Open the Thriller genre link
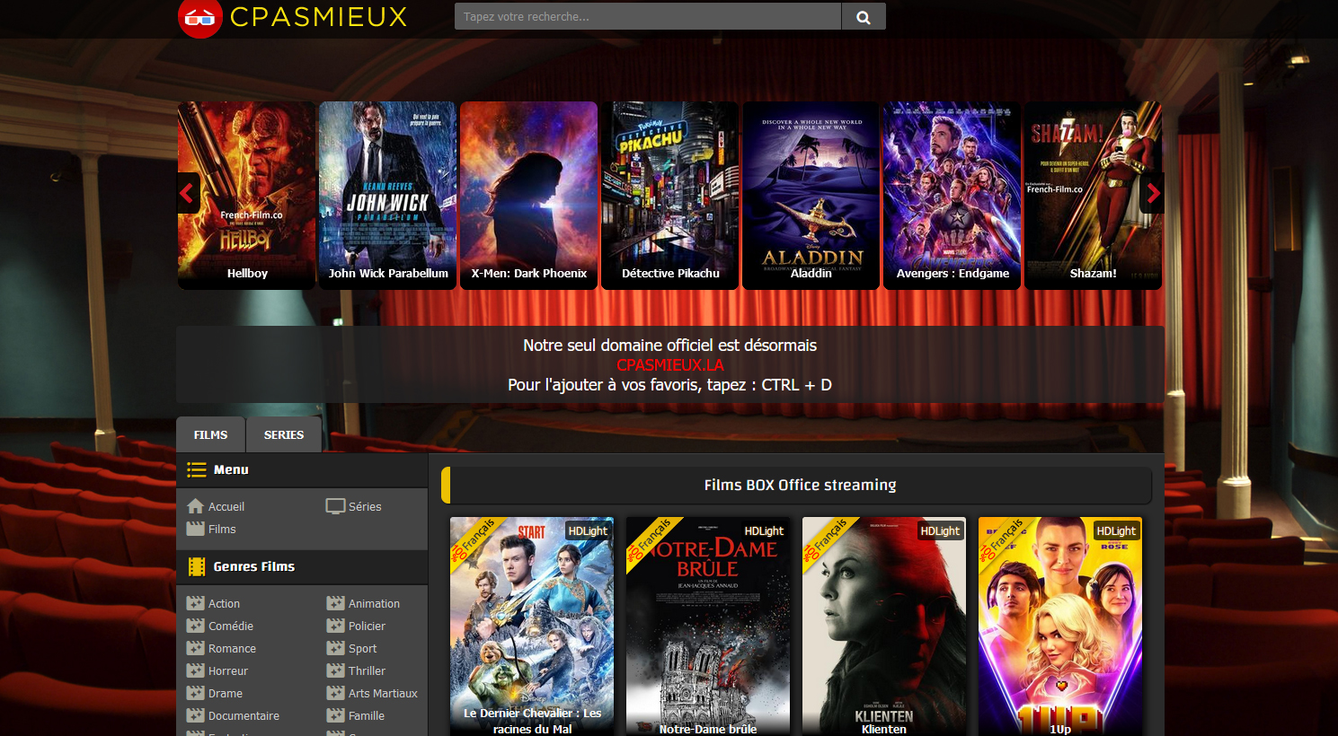1338x736 pixels. [367, 670]
